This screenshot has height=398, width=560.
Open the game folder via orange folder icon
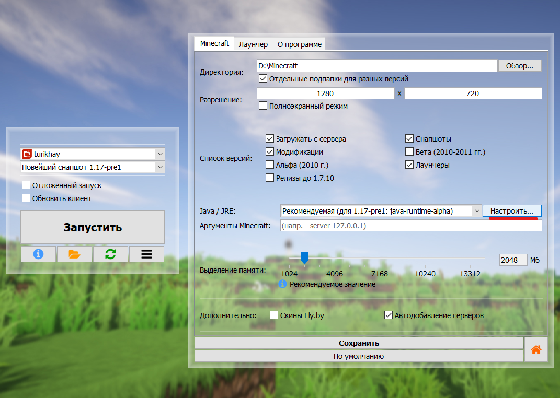click(x=74, y=254)
